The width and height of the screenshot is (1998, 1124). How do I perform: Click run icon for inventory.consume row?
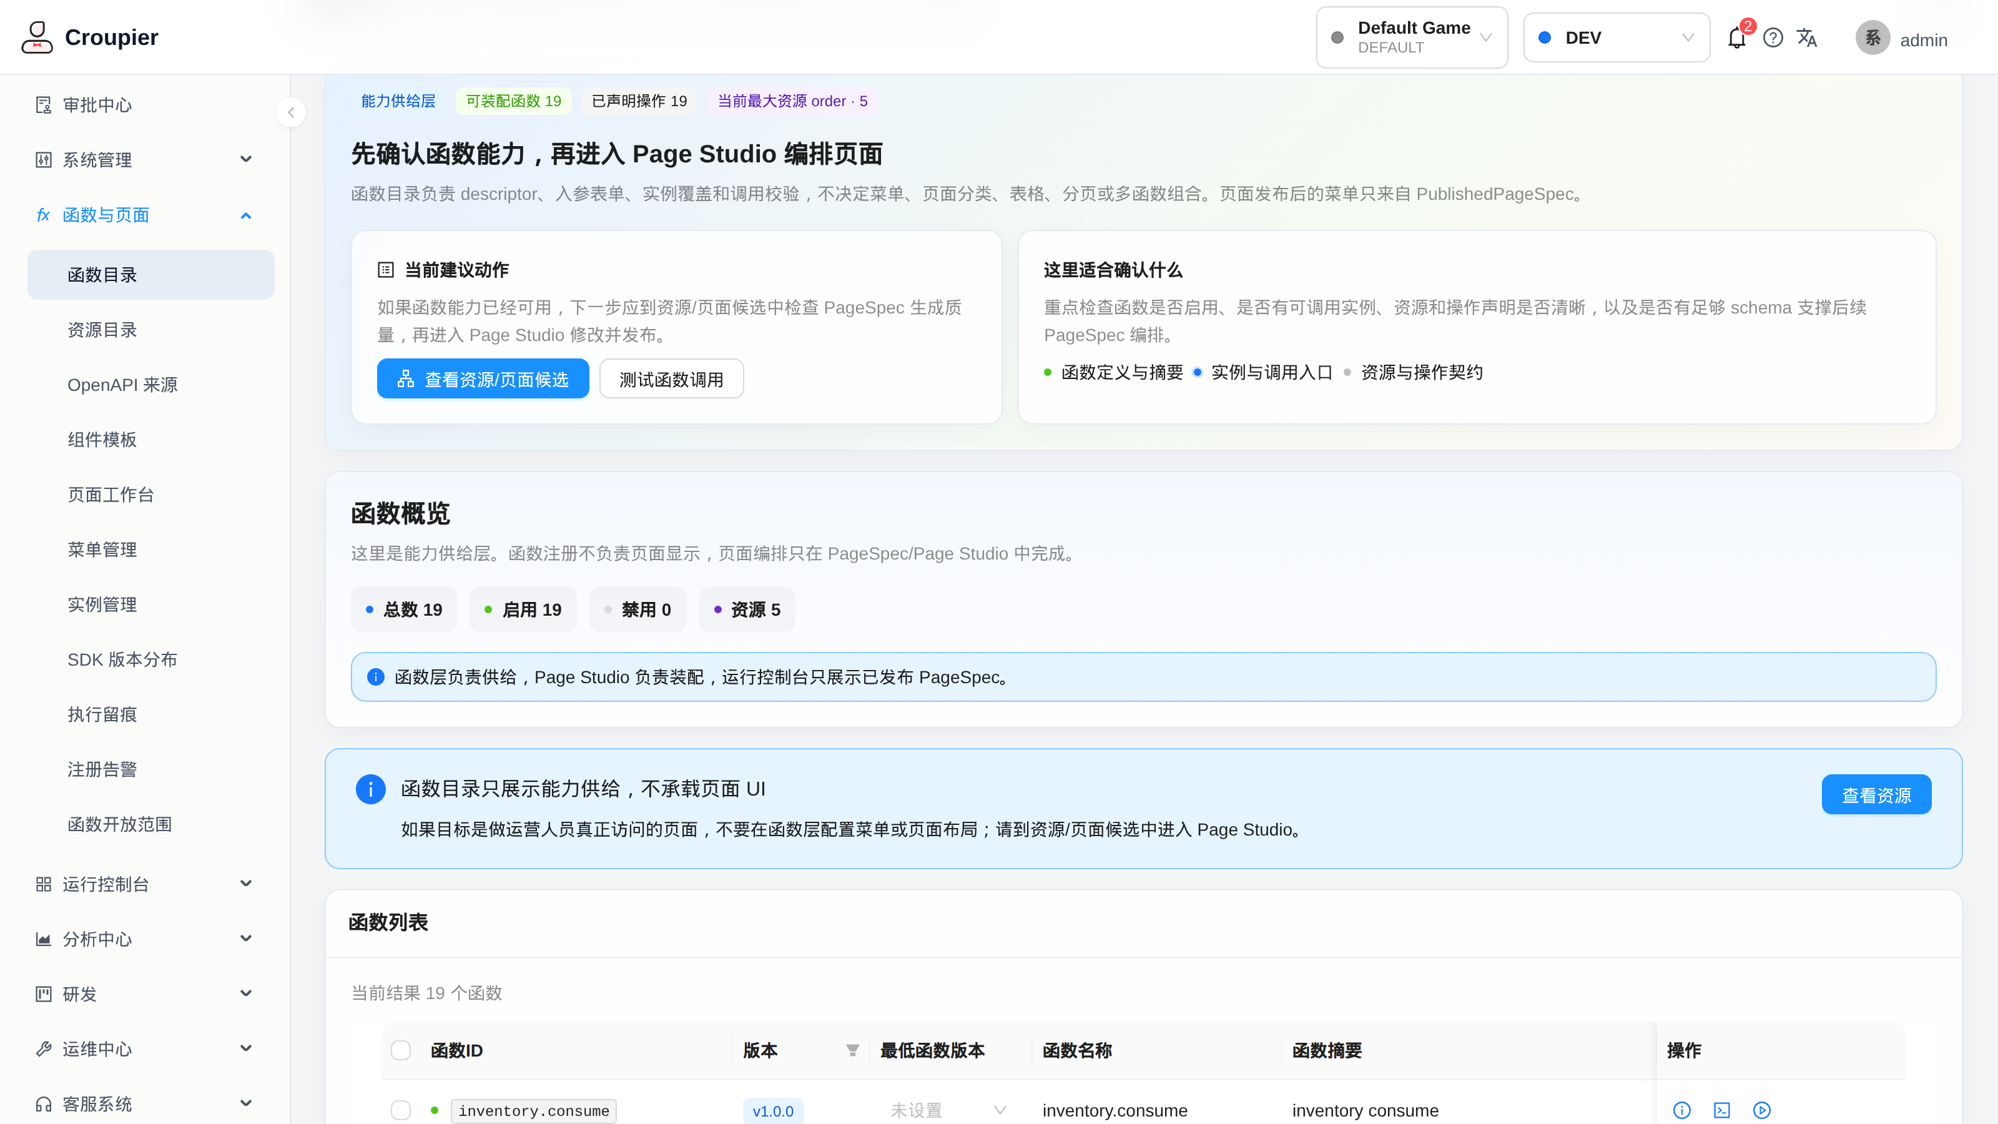[1762, 1110]
